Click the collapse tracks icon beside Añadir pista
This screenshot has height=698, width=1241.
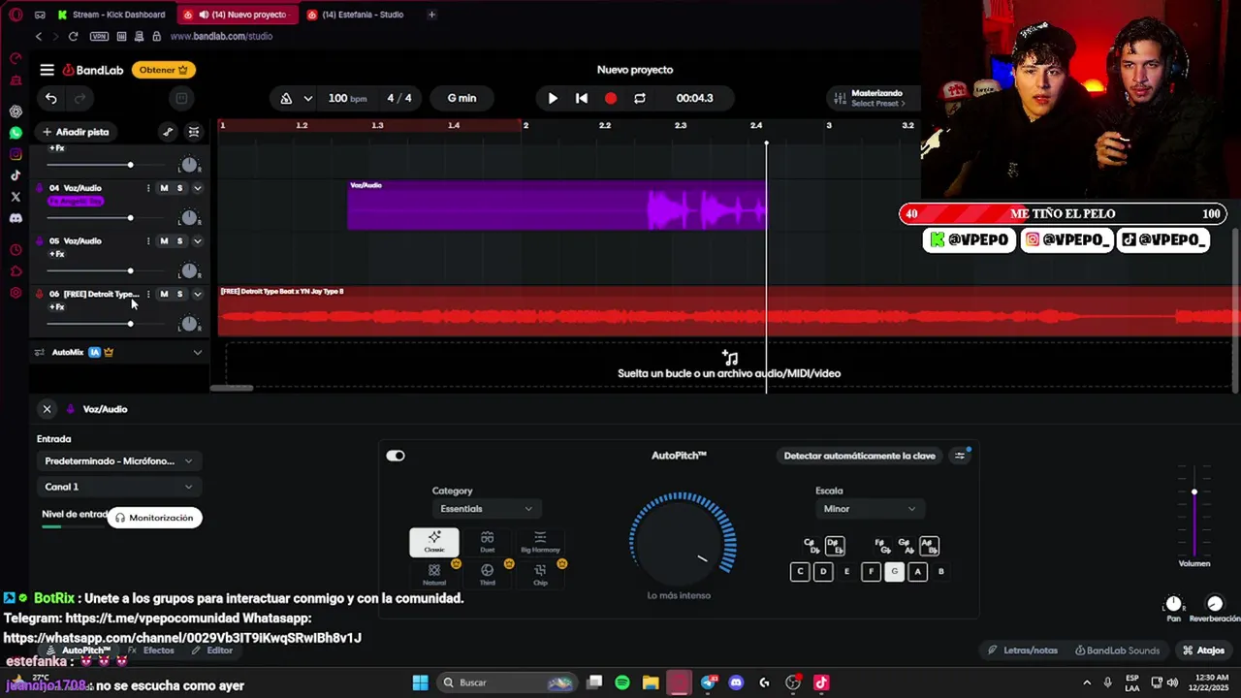coord(194,132)
